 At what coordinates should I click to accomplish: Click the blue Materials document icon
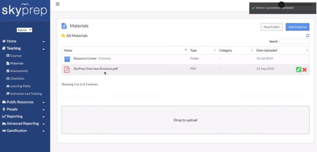[64, 26]
